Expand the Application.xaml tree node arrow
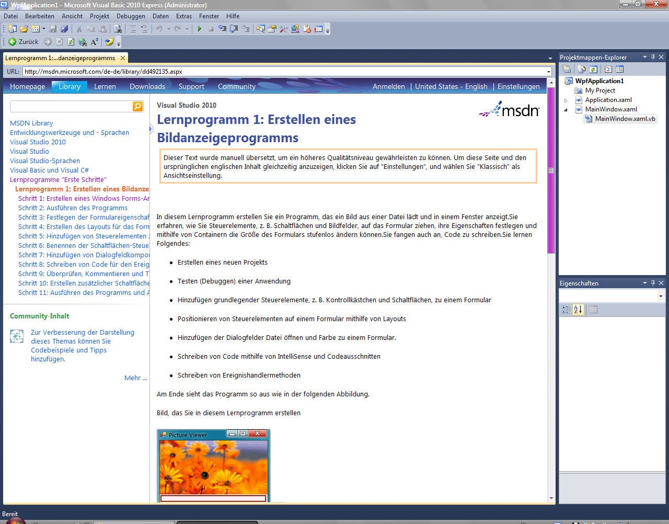Screen dimensions: 669x524 click(x=566, y=100)
